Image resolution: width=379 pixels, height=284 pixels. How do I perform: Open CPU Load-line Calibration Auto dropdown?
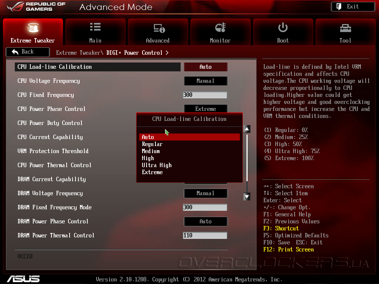[206, 67]
